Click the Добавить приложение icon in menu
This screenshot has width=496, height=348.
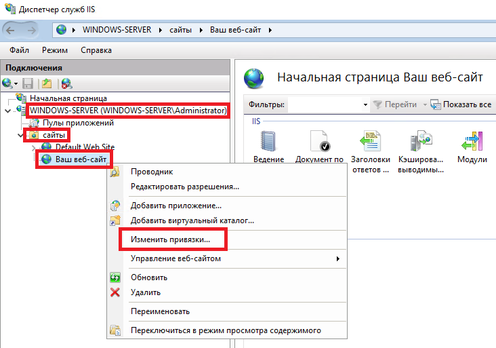point(115,206)
